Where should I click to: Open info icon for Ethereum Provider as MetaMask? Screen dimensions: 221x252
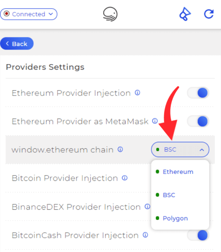coord(155,121)
